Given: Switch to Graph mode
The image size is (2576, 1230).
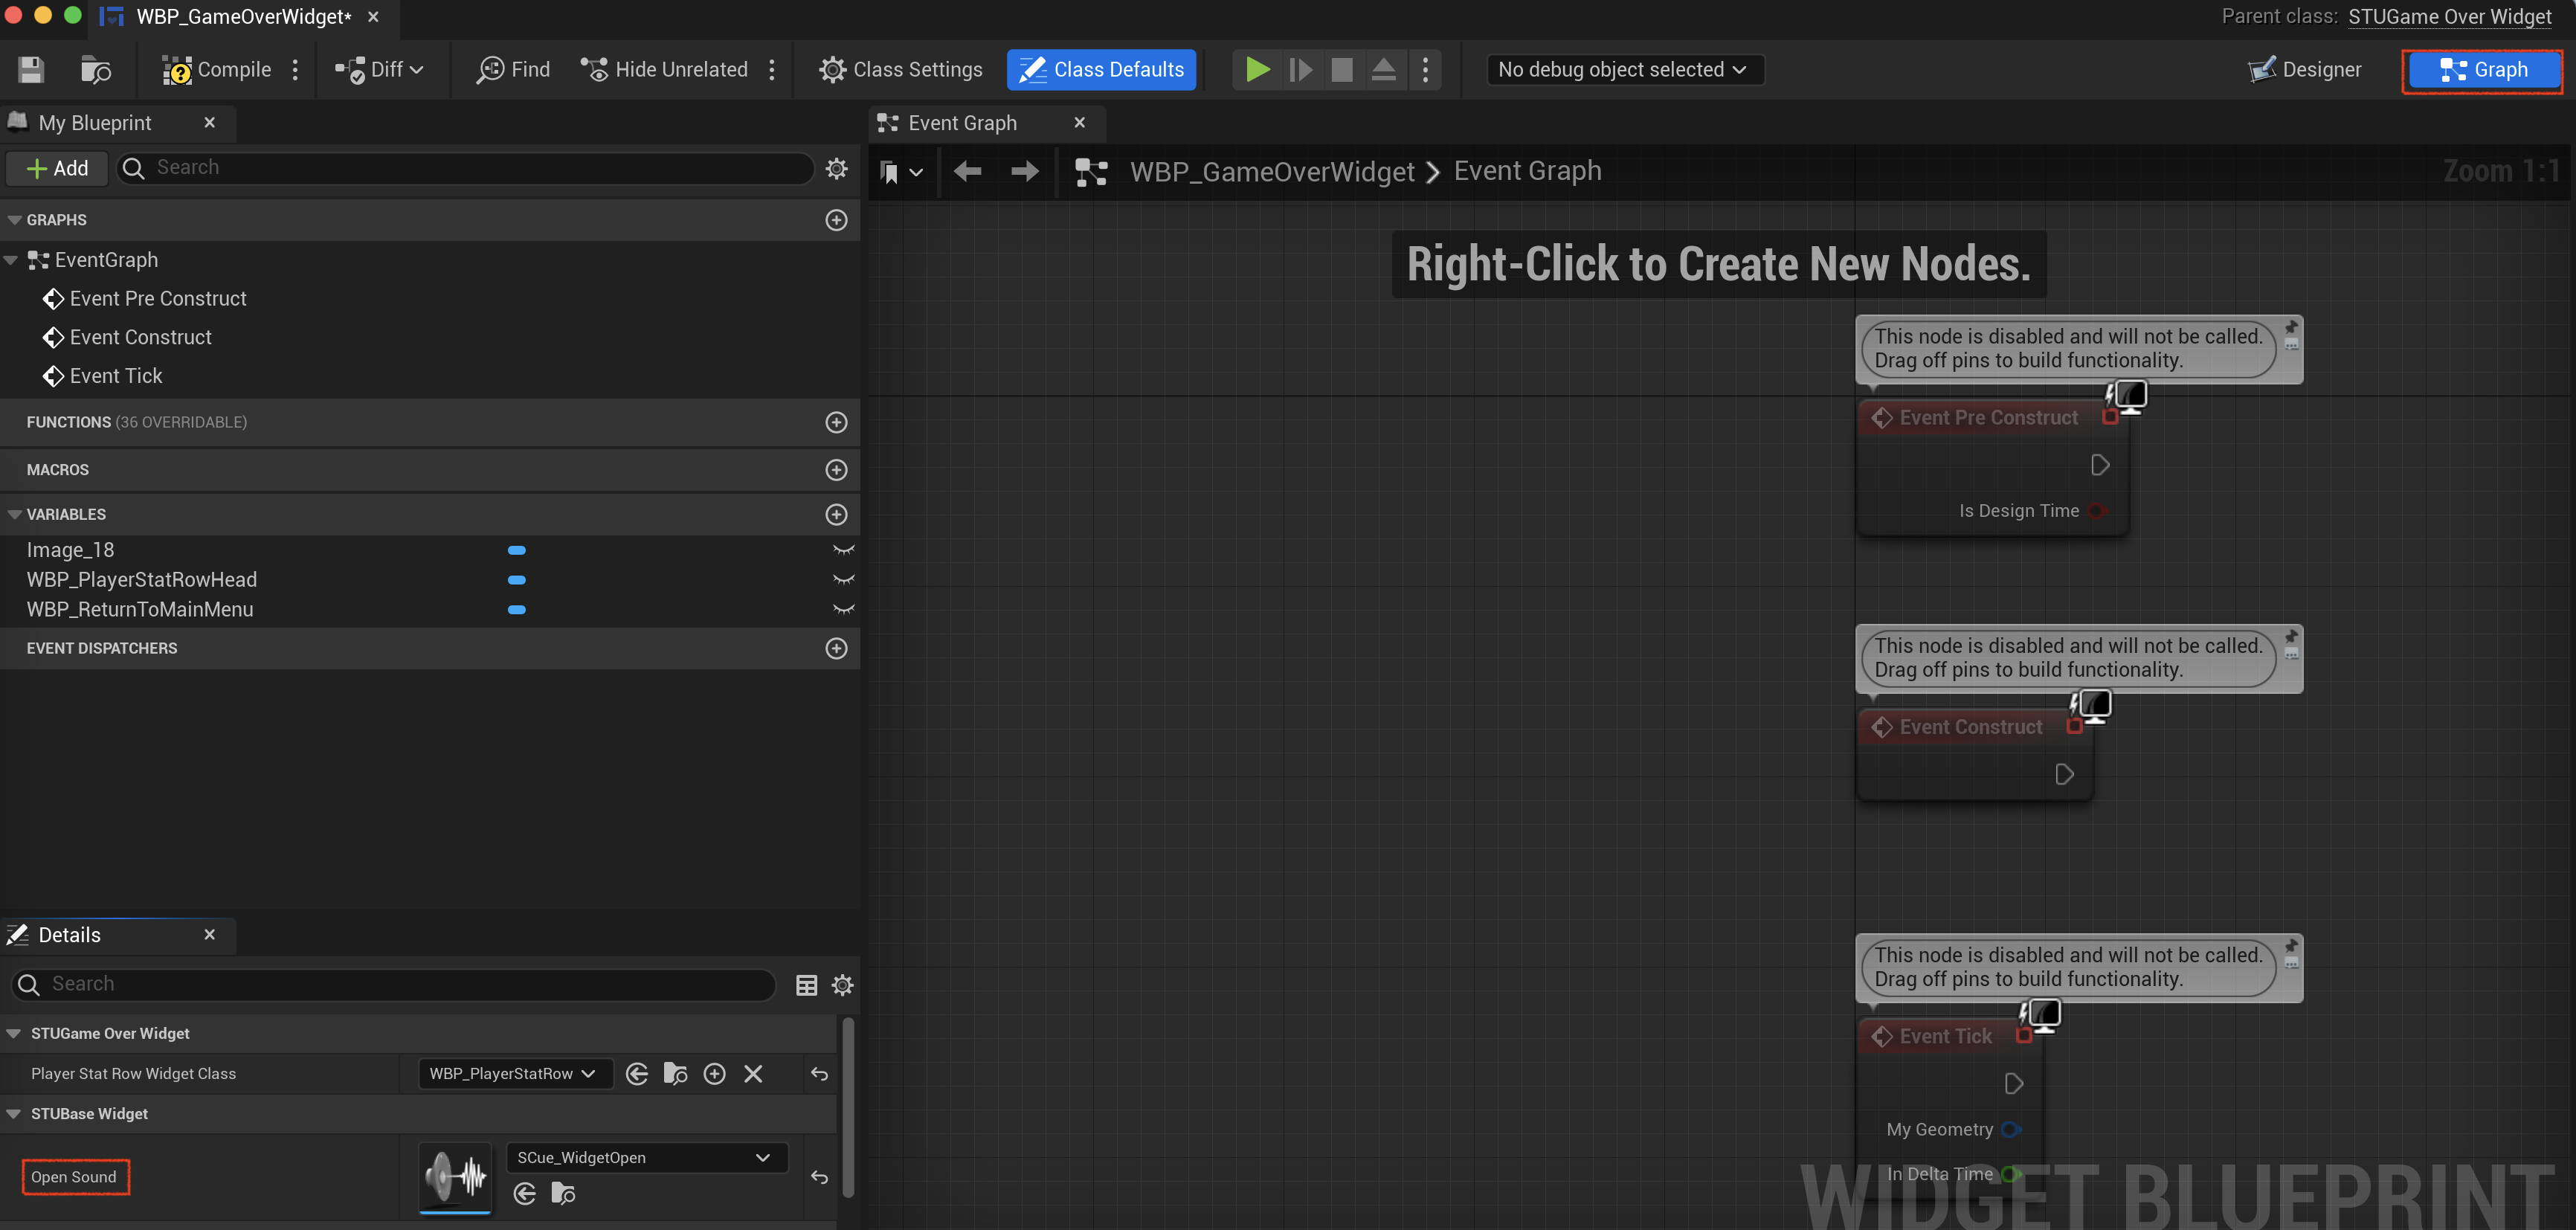Looking at the screenshot, I should pyautogui.click(x=2484, y=70).
